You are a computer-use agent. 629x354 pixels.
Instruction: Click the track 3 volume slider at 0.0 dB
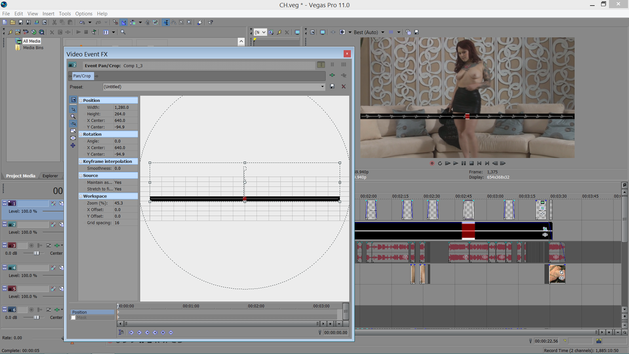[x=36, y=253]
